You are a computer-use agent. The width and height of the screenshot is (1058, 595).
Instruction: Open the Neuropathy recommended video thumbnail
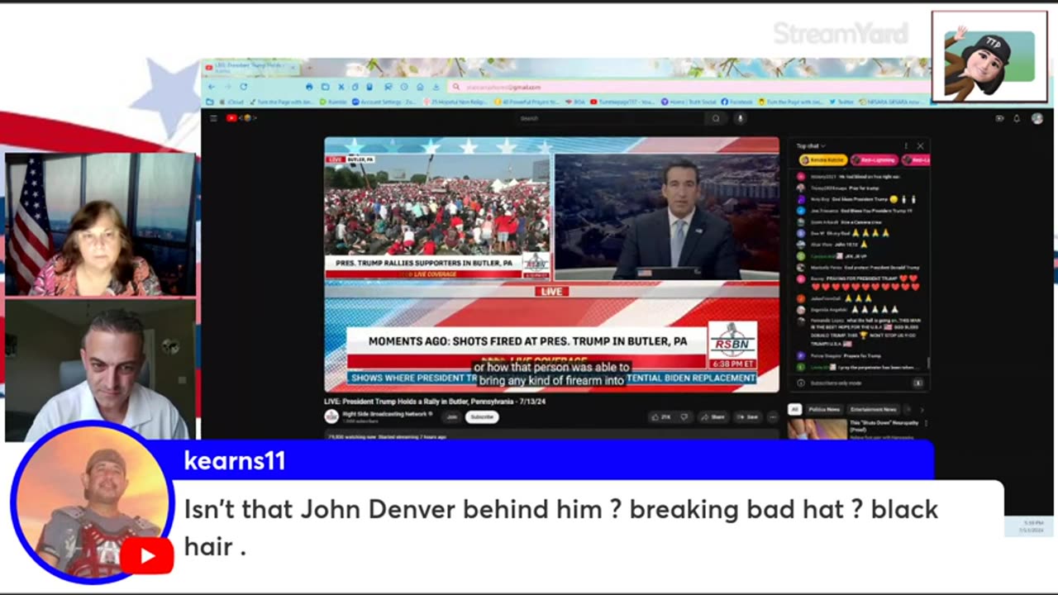point(817,430)
